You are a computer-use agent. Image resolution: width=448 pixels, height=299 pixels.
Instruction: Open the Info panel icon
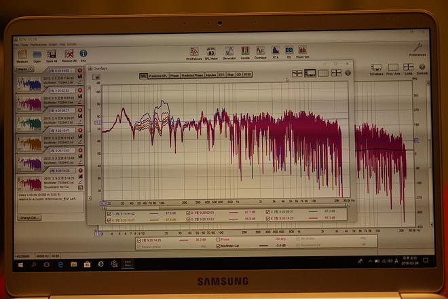[83, 55]
